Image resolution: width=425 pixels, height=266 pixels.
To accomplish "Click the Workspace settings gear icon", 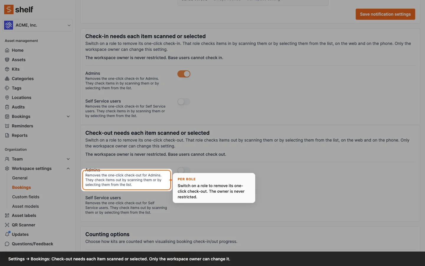I will click(7, 168).
